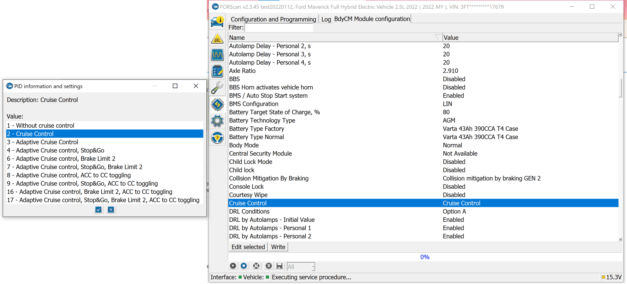
Task: Open the settings gear section
Action: coord(217,121)
